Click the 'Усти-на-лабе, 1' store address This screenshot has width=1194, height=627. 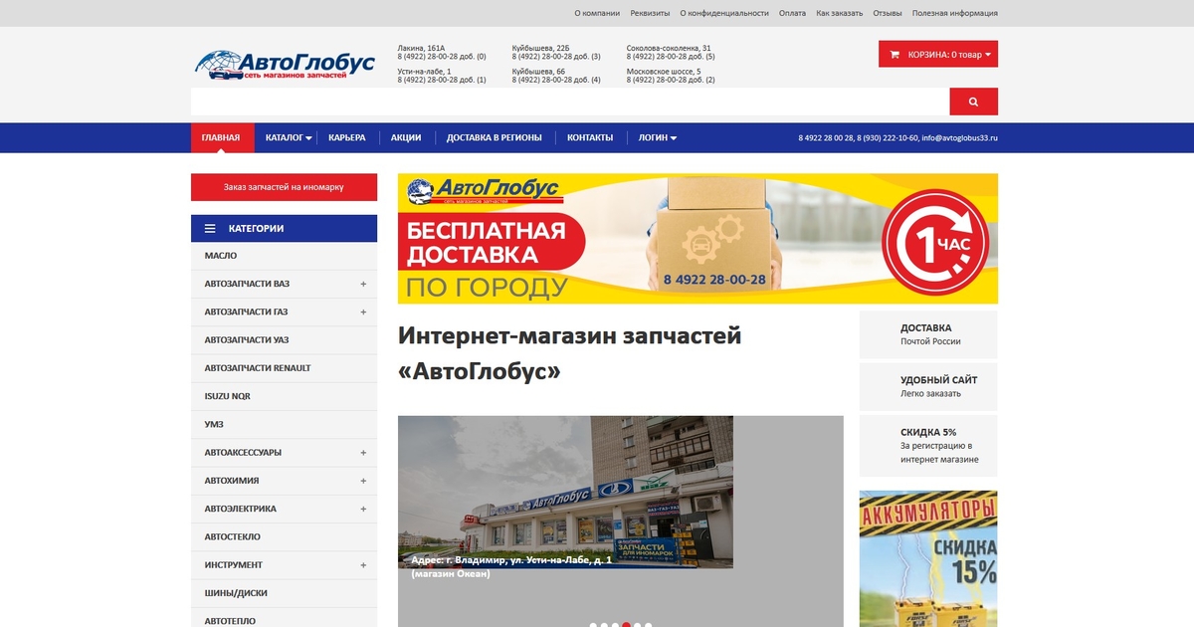425,72
